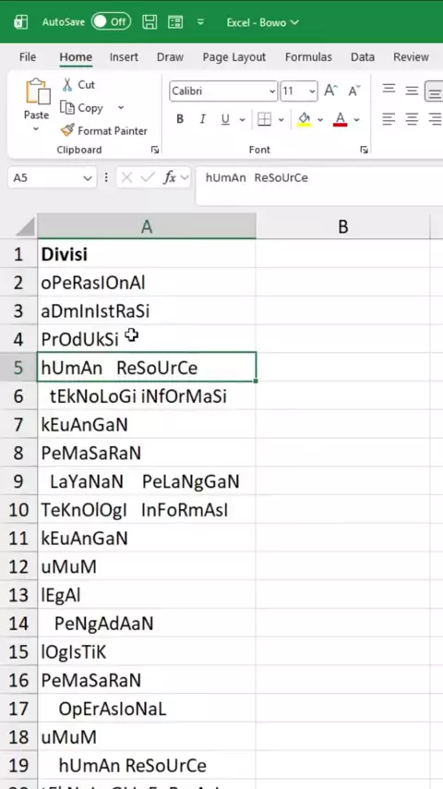Click the Borders icon
This screenshot has width=443, height=789.
[x=265, y=120]
